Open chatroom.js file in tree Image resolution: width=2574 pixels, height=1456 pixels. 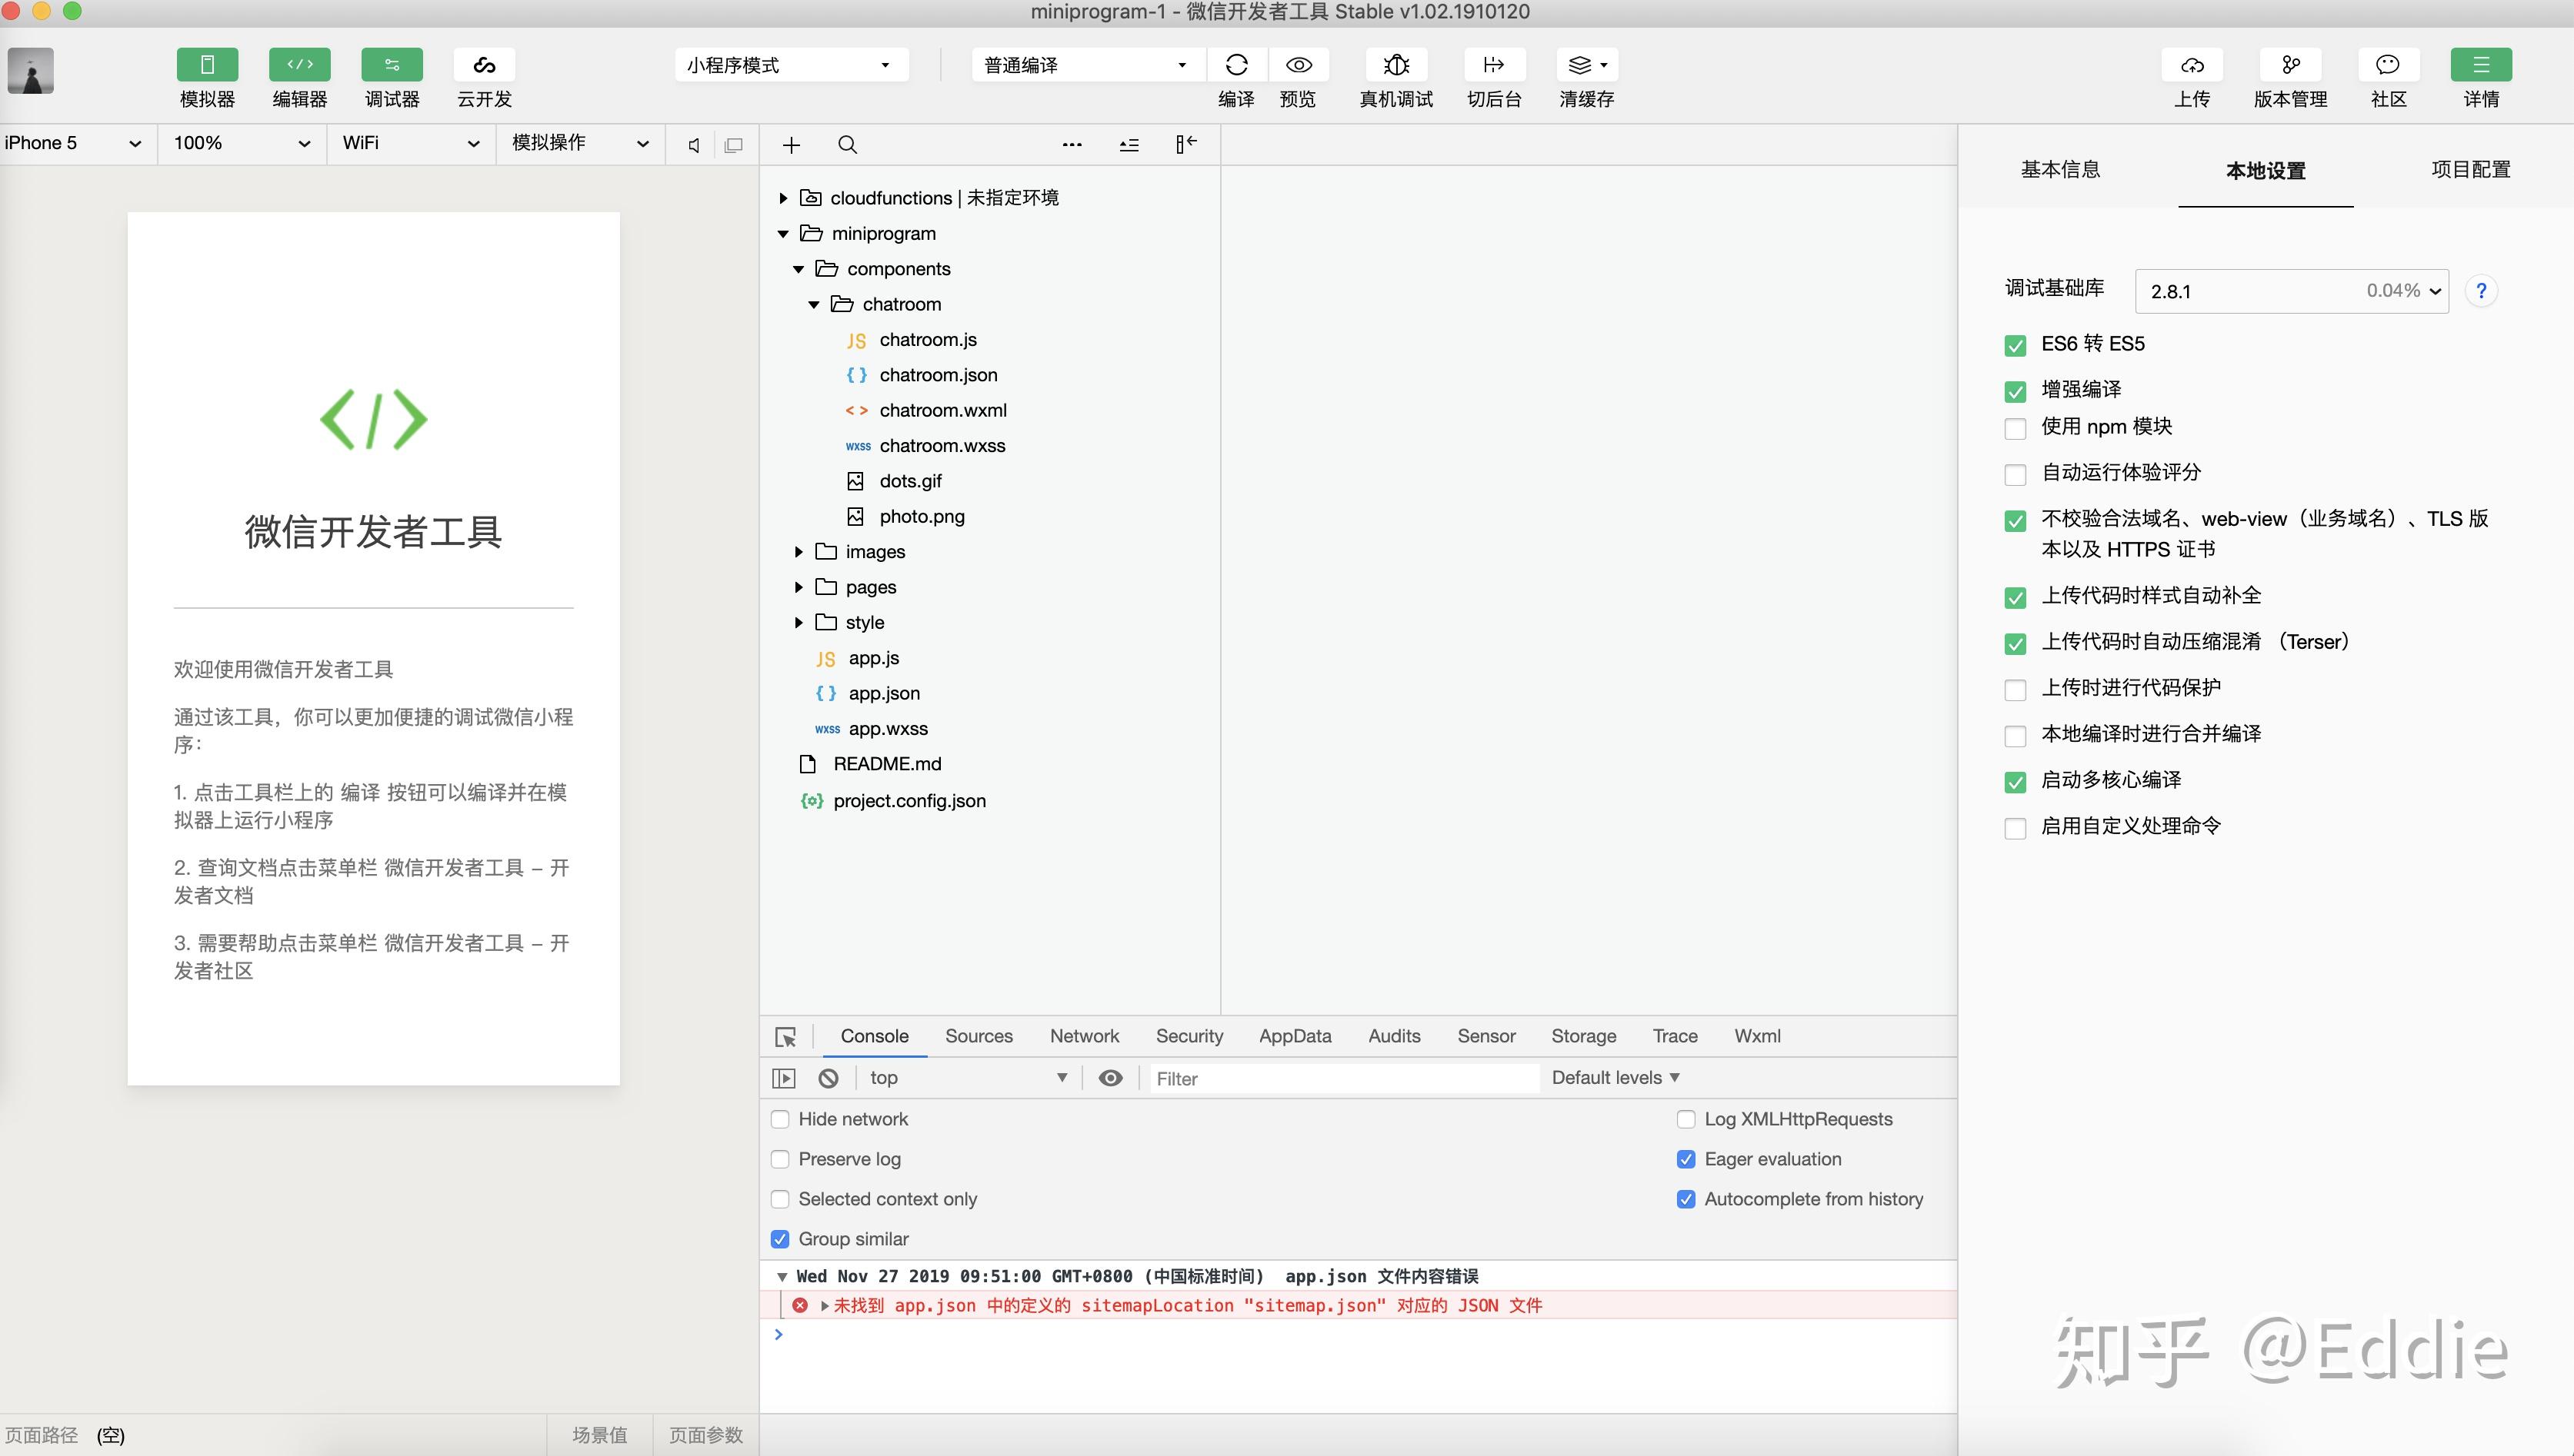click(x=927, y=340)
